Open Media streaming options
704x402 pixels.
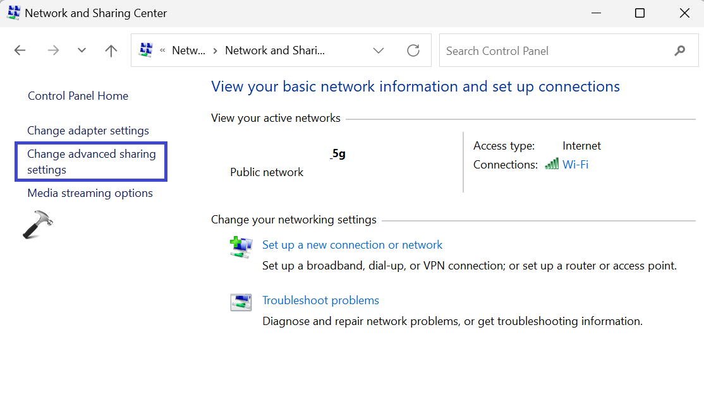pos(90,193)
